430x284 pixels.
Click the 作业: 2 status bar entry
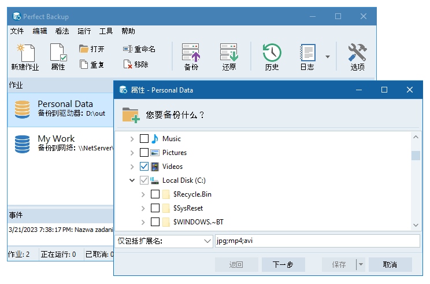[19, 255]
